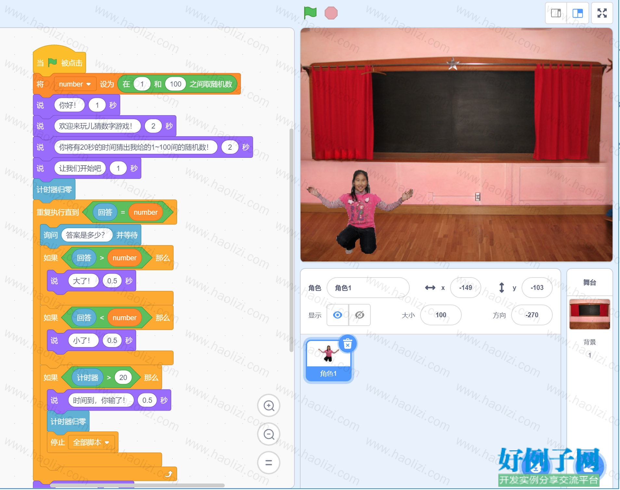
Task: Edit the seconds value after 大了!
Action: (x=112, y=281)
